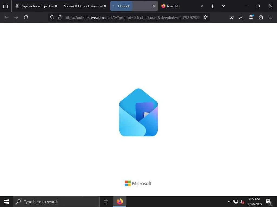The width and height of the screenshot is (277, 207).
Task: Open the Downloads panel
Action: coord(241,17)
